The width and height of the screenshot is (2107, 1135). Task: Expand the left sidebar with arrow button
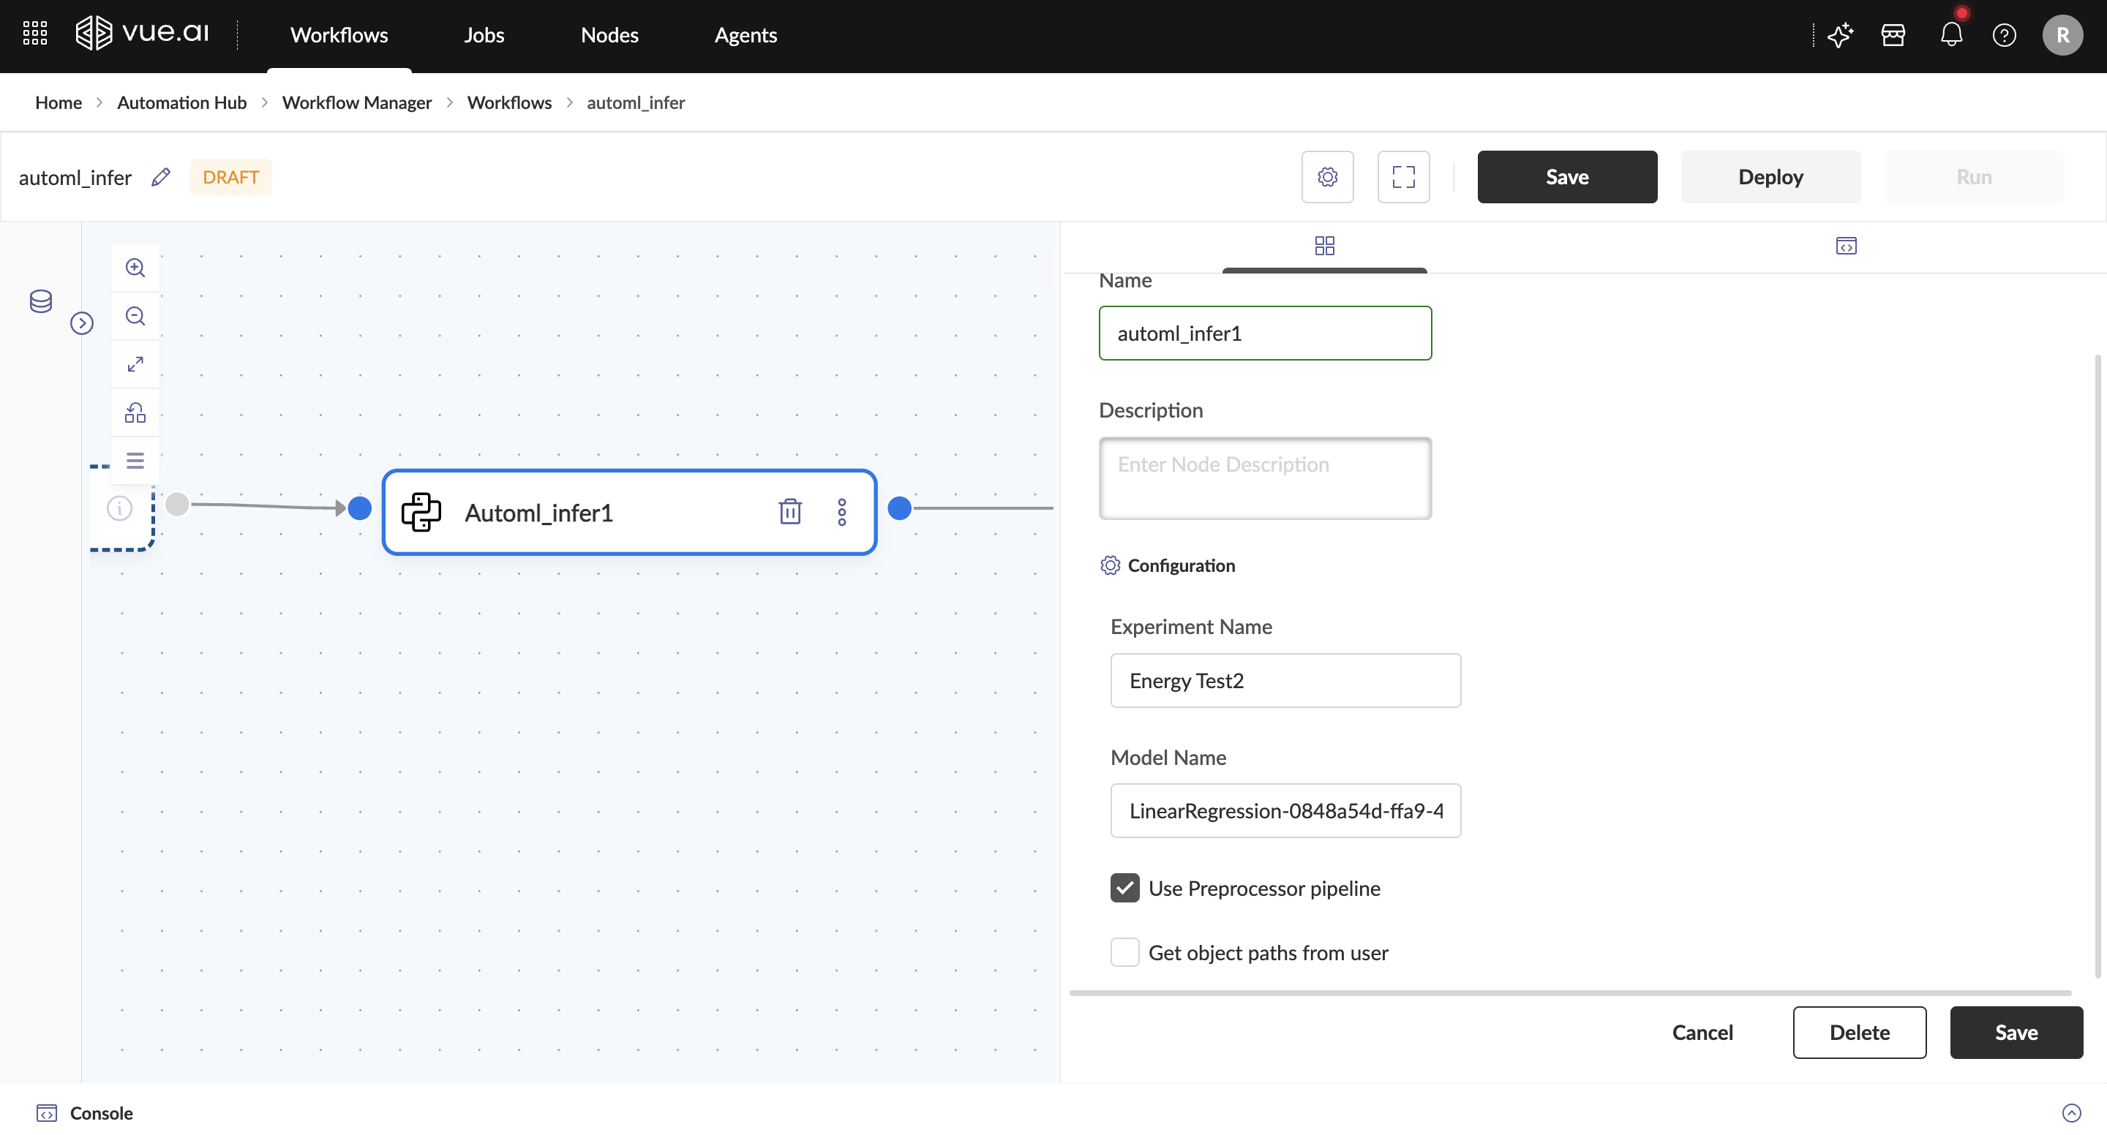(82, 323)
